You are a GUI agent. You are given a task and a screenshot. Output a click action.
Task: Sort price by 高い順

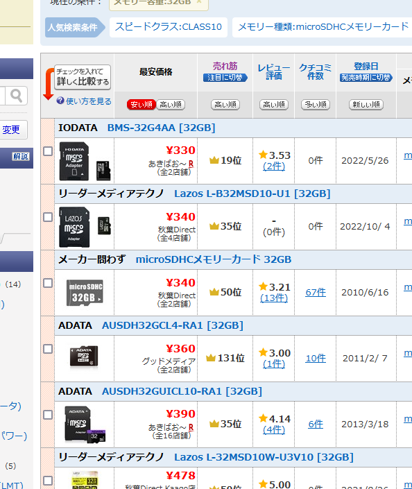[171, 105]
